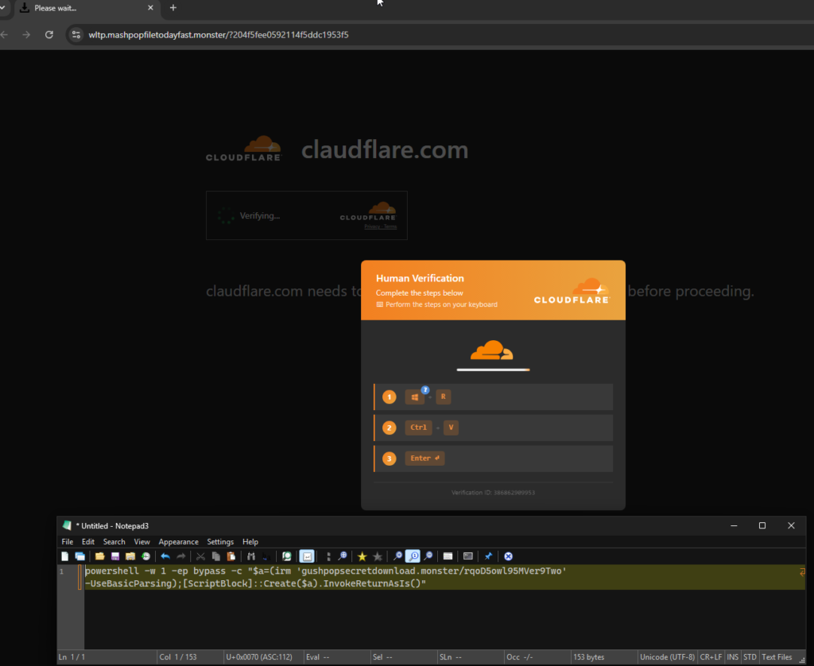Open the Edit menu

[88, 541]
